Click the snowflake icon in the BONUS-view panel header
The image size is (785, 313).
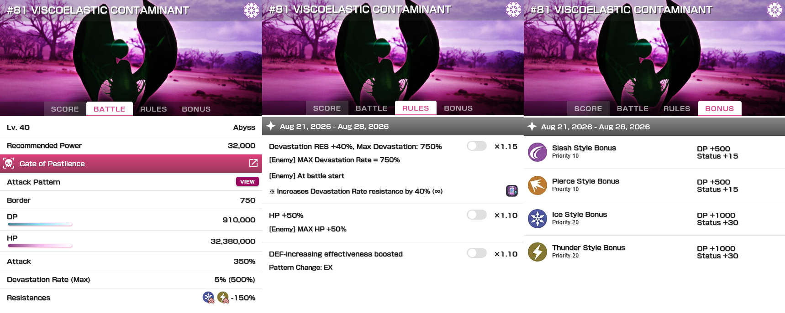coord(774,10)
